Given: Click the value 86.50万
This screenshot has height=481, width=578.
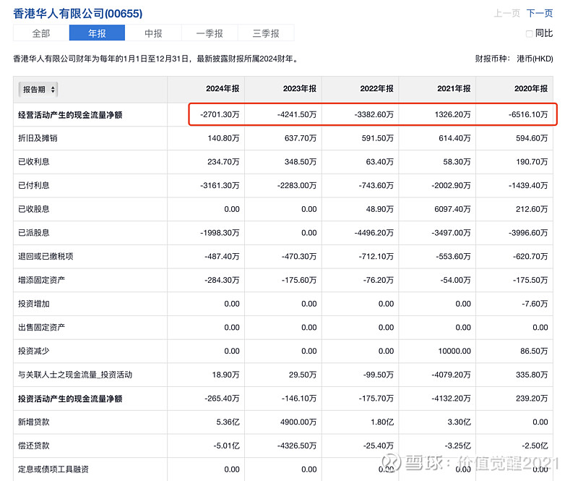Looking at the screenshot, I should pos(534,351).
